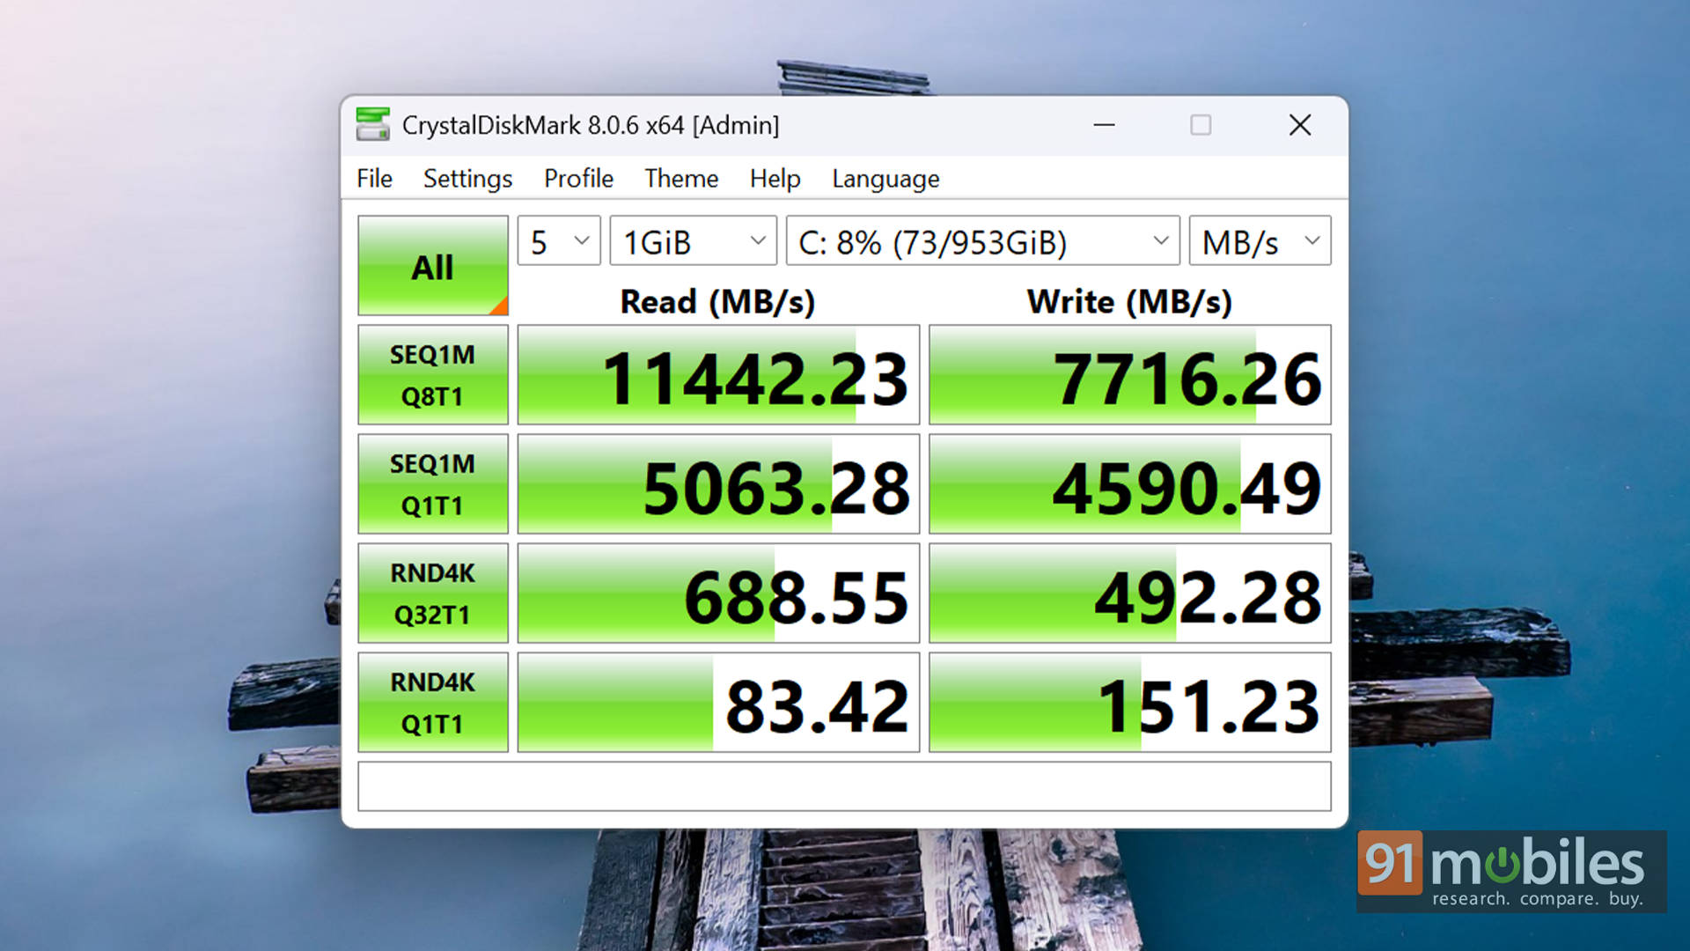Click the 492.28 write result

pos(1130,593)
